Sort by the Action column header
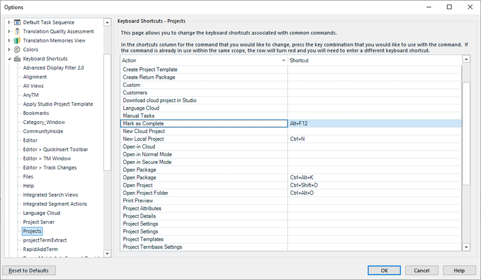Viewport: 481px width, 280px height. point(203,61)
